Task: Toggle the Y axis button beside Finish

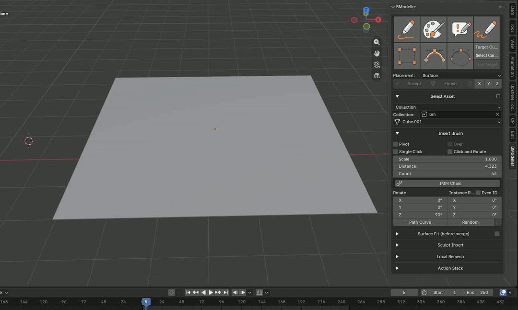Action: (489, 84)
